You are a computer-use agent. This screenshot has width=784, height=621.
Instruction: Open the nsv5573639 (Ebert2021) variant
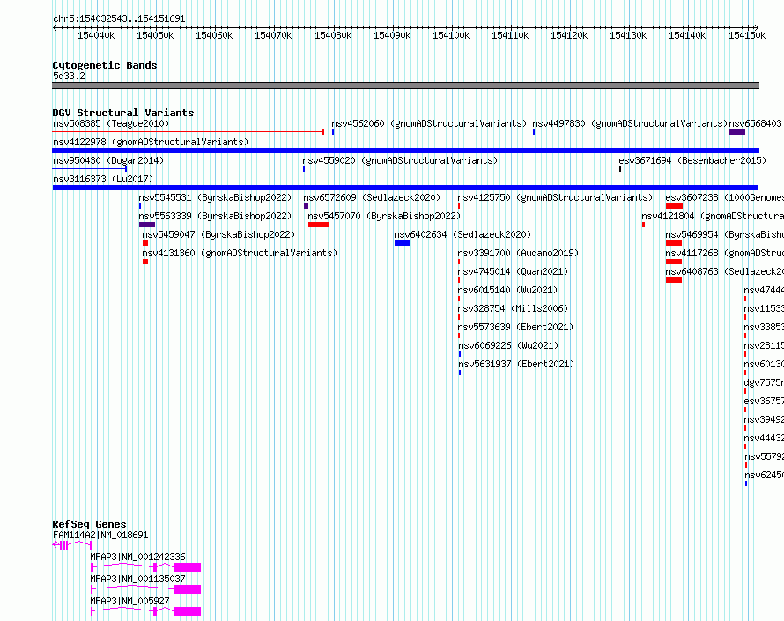coord(515,327)
